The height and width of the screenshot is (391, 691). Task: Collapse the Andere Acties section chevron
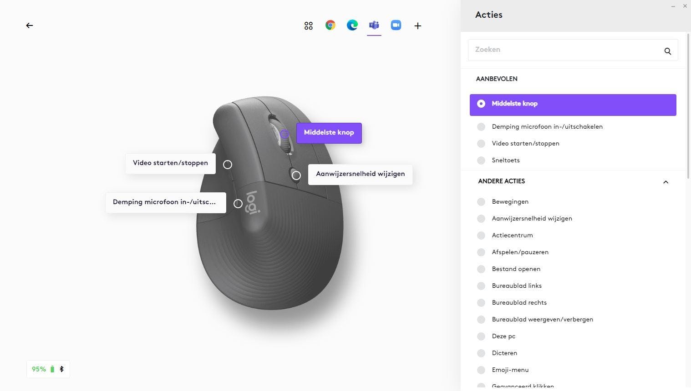tap(666, 182)
